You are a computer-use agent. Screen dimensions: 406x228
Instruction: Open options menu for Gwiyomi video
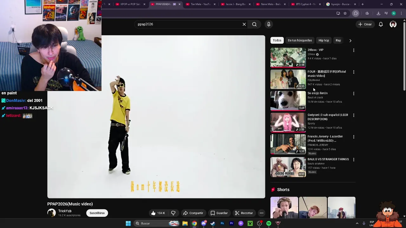(x=354, y=115)
